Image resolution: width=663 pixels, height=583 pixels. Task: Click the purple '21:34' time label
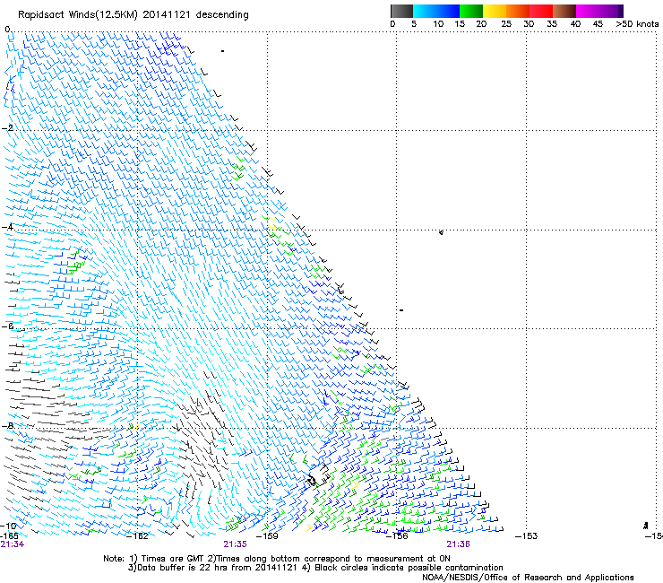click(13, 544)
